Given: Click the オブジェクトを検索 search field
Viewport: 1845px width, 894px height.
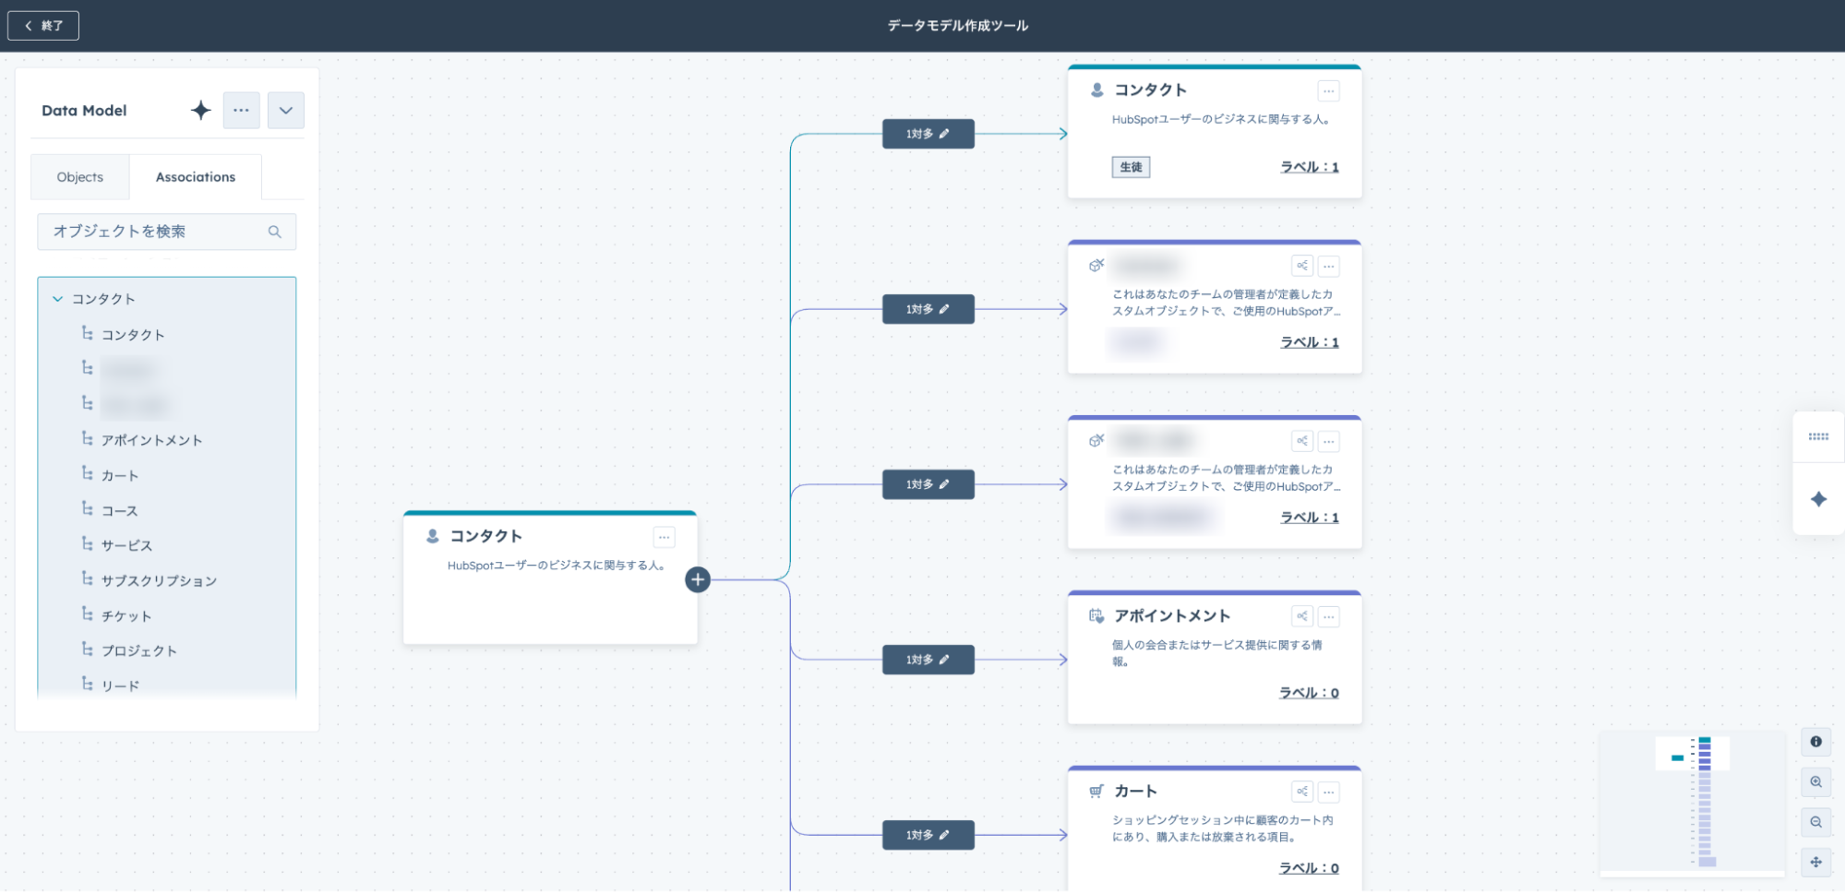Looking at the screenshot, I should [x=157, y=232].
